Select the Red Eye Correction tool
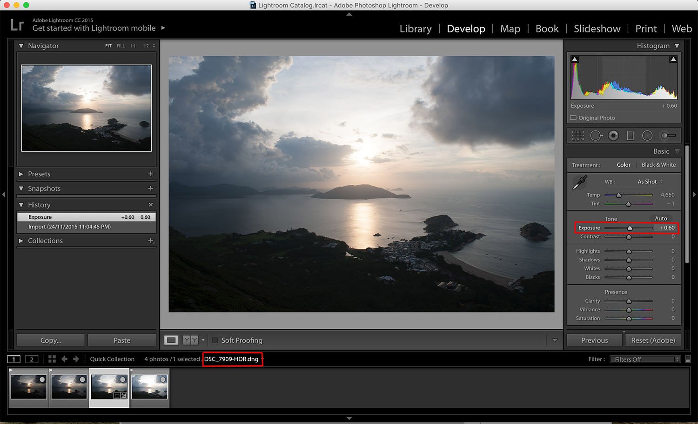The height and width of the screenshot is (424, 698). pyautogui.click(x=613, y=135)
